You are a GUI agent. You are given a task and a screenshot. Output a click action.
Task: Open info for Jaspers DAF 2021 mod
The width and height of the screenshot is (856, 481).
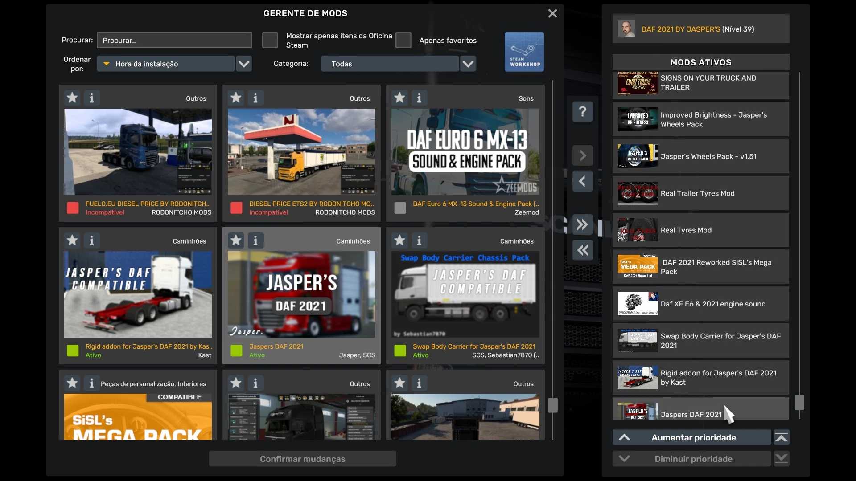pyautogui.click(x=255, y=240)
